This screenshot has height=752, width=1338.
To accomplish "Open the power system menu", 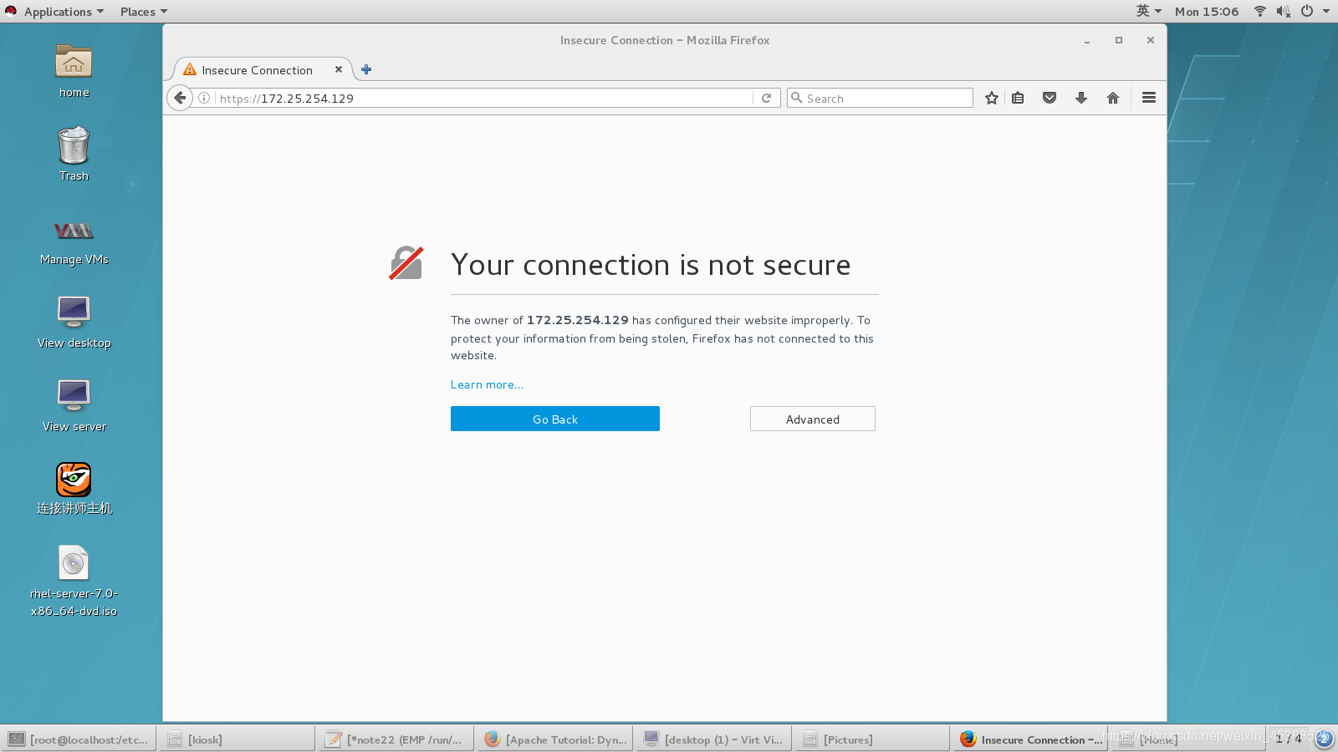I will coord(1315,11).
